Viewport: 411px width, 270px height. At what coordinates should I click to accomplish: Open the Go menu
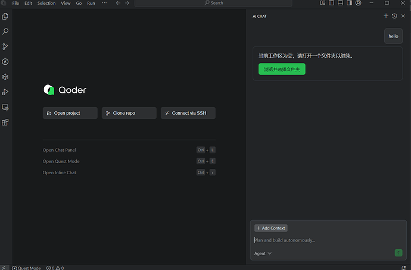[x=79, y=3]
